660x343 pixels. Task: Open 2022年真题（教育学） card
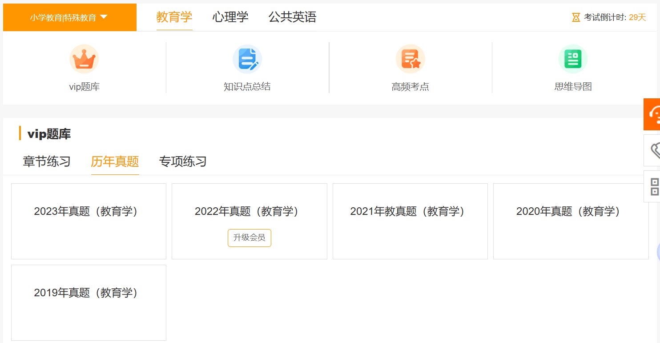click(250, 221)
